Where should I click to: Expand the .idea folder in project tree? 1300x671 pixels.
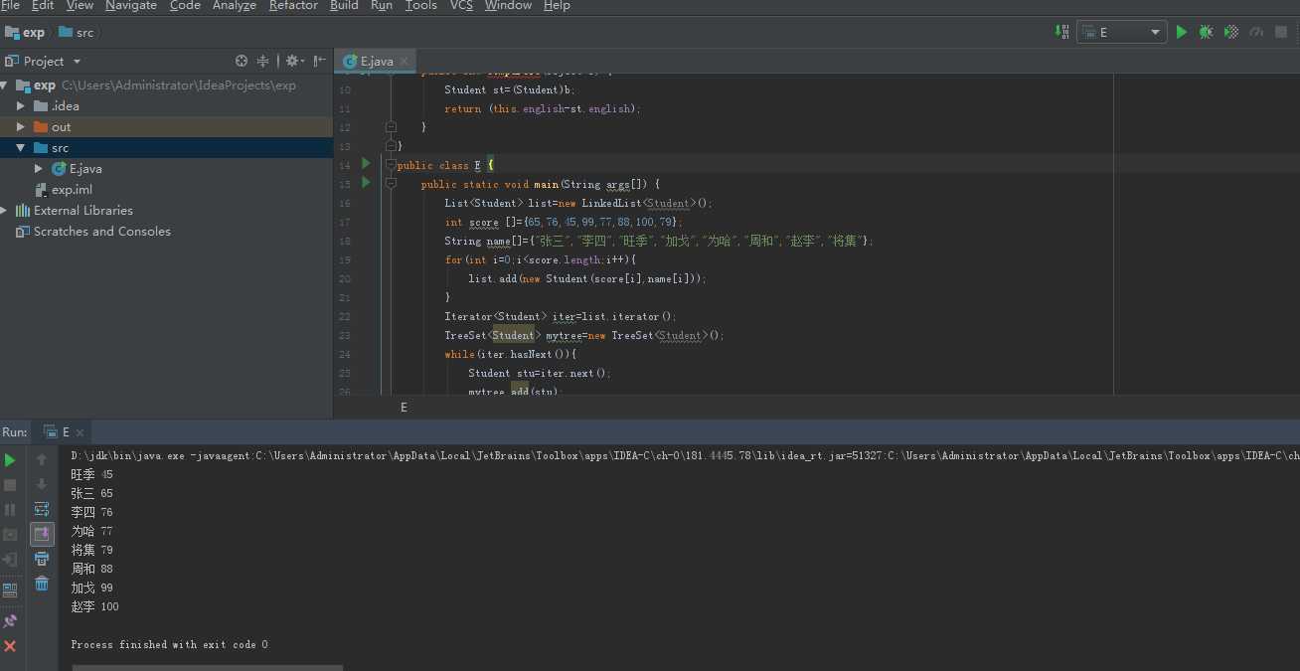click(21, 105)
